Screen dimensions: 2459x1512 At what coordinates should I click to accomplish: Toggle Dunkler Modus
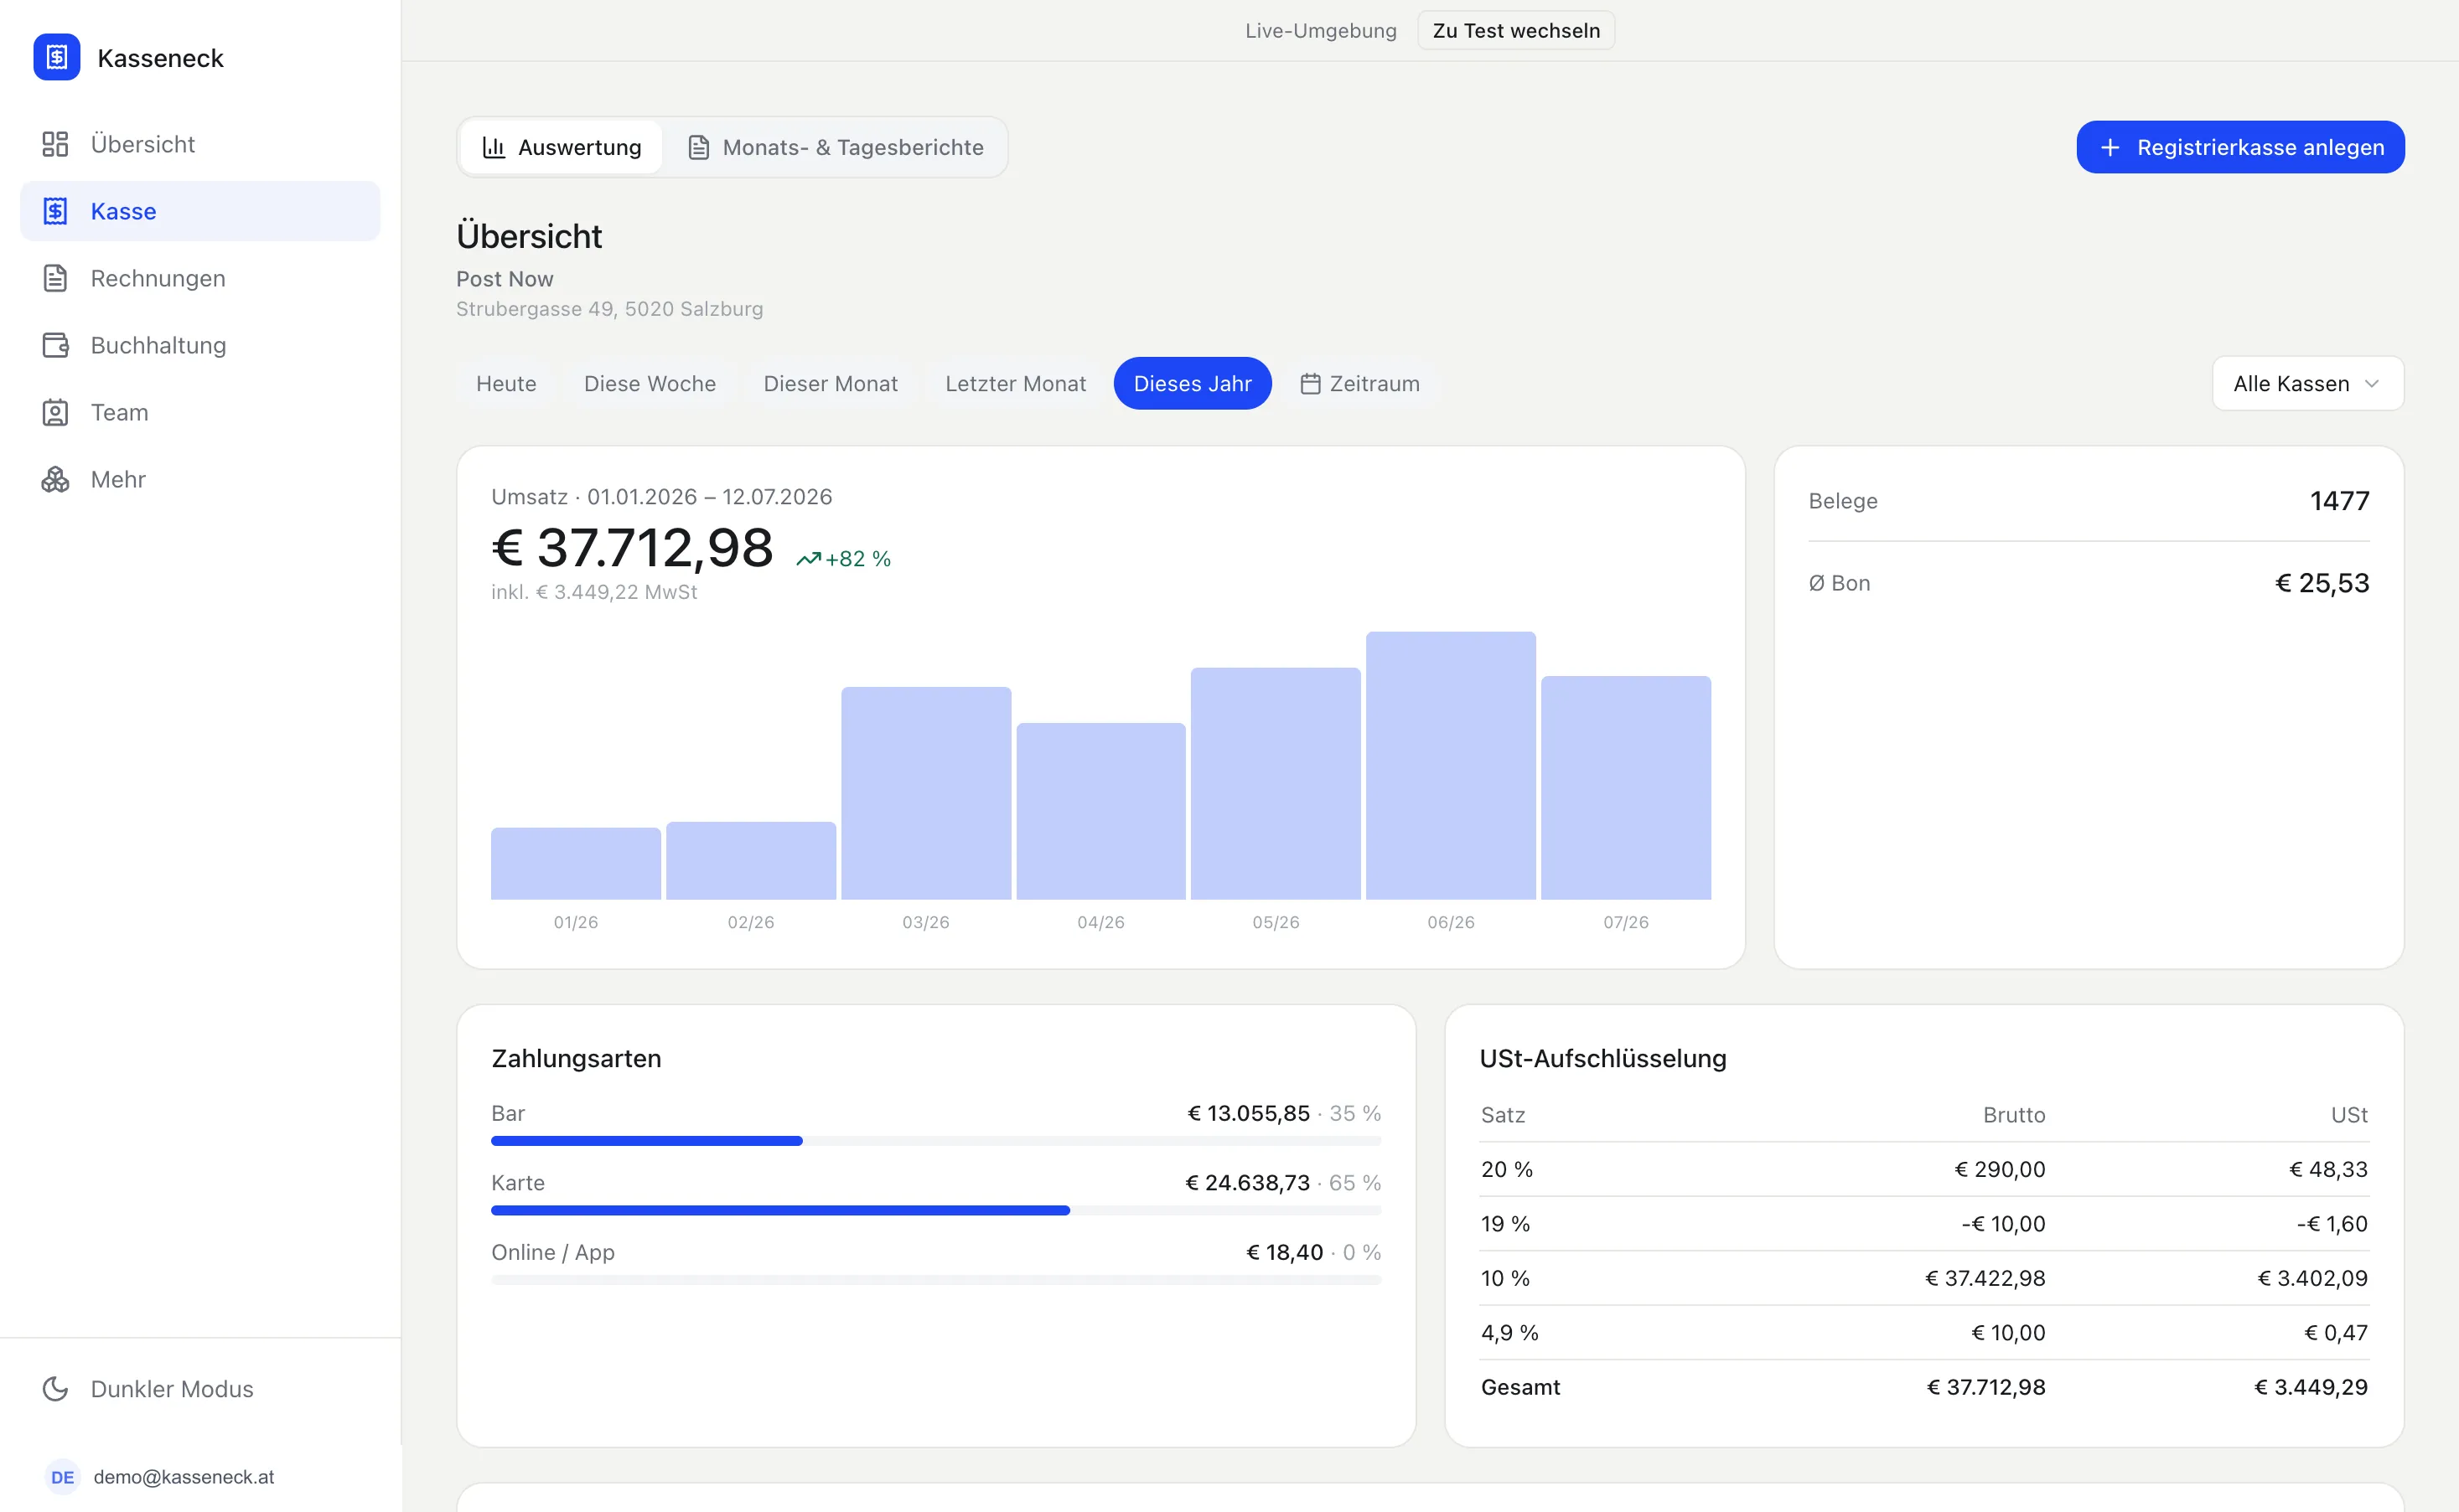(x=200, y=1389)
